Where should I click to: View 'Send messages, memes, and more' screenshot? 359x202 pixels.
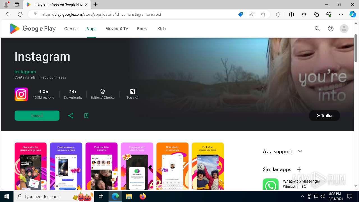pyautogui.click(x=66, y=166)
